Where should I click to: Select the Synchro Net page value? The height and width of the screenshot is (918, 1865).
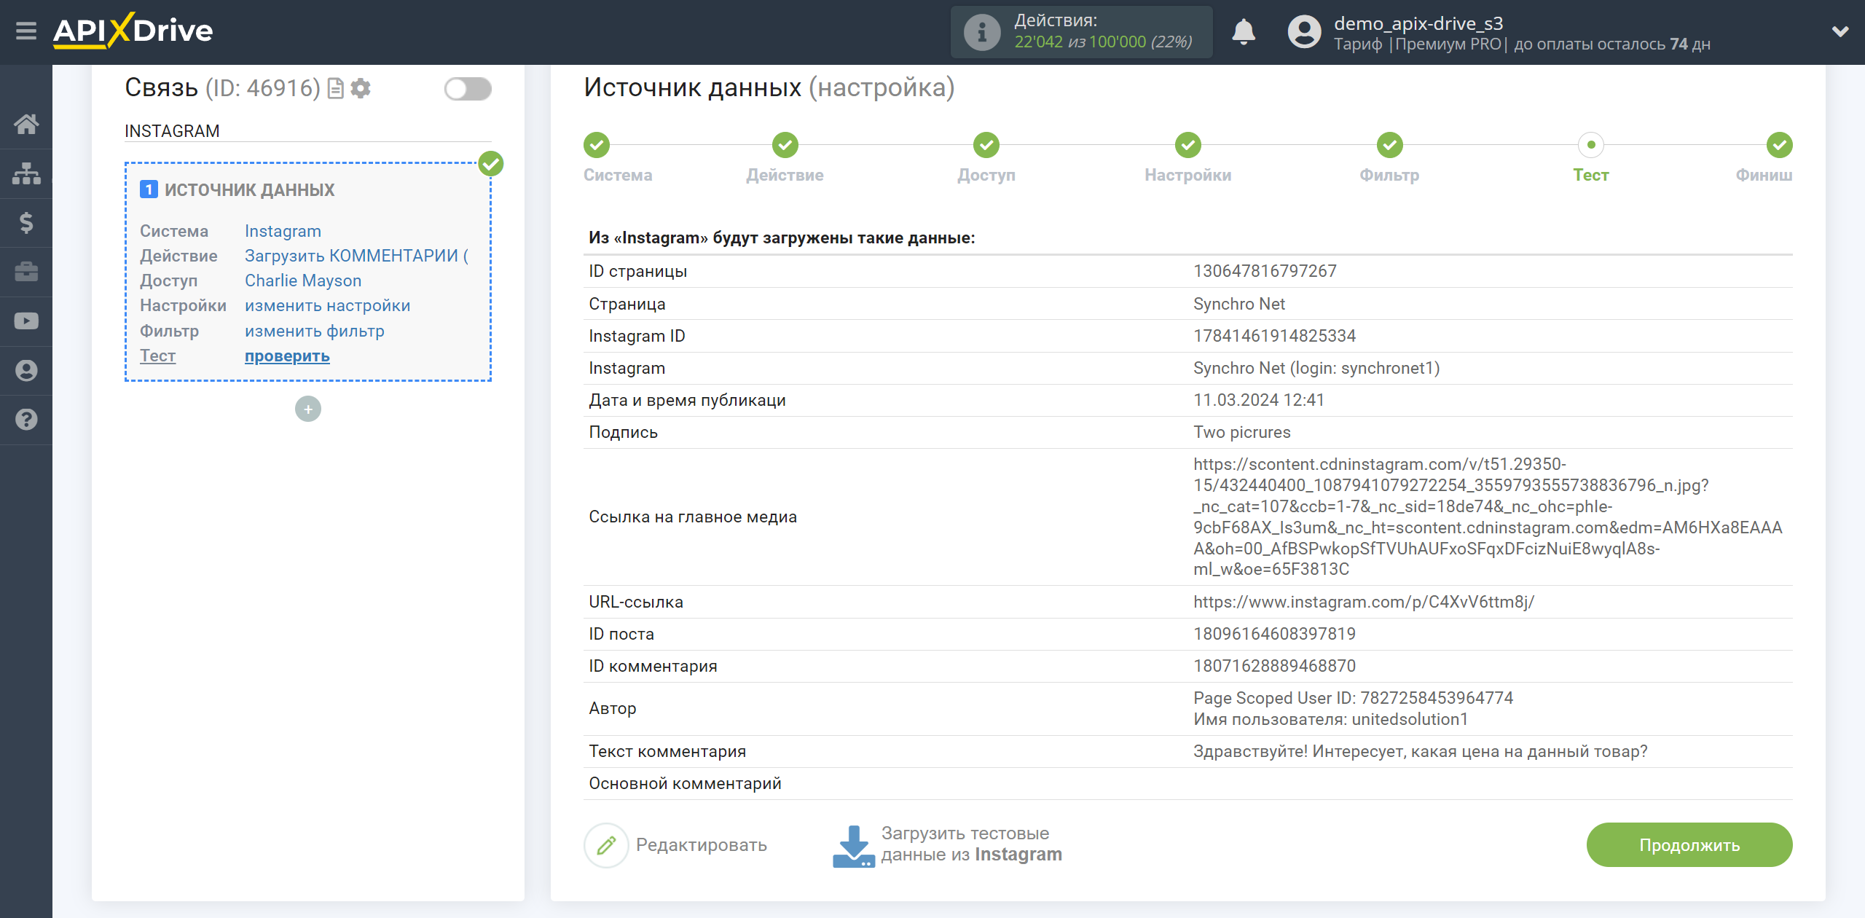1238,304
